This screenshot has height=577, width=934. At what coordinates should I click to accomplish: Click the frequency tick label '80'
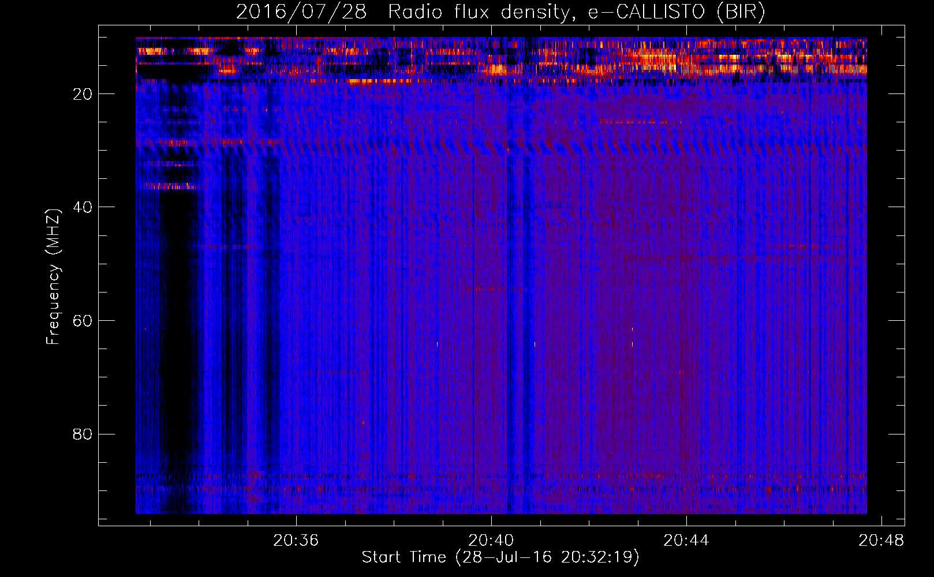[x=83, y=434]
